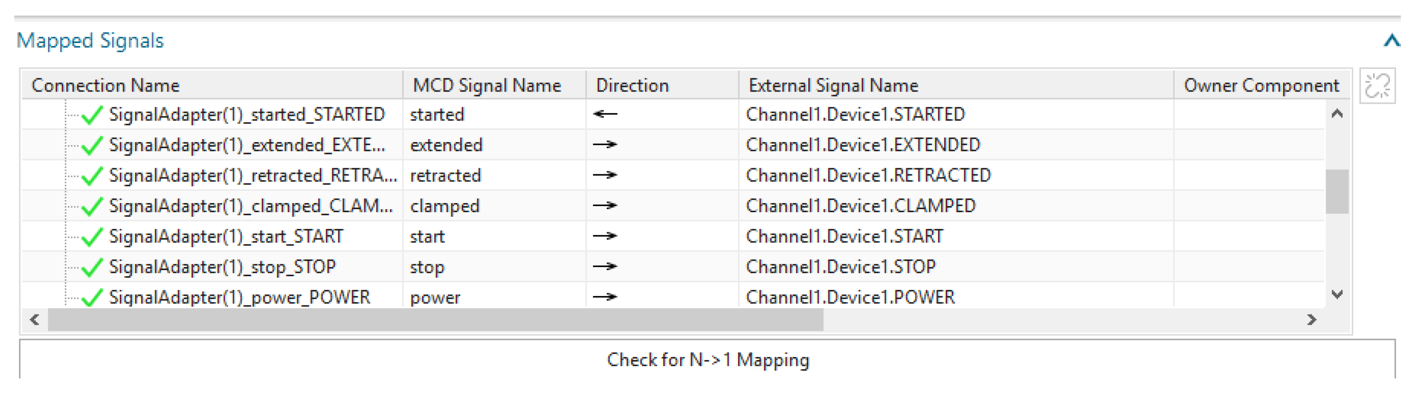The height and width of the screenshot is (398, 1417).
Task: Sort by External Signal Name header
Action: tap(833, 86)
